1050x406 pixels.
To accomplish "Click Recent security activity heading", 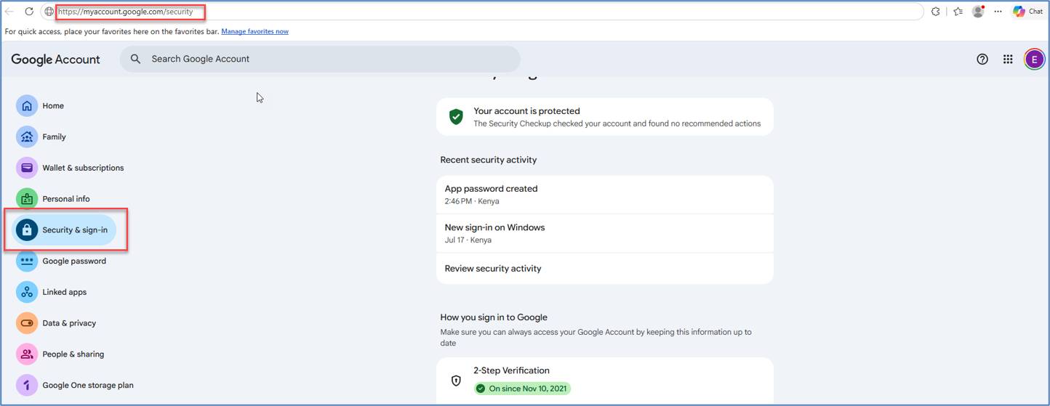I will point(489,160).
